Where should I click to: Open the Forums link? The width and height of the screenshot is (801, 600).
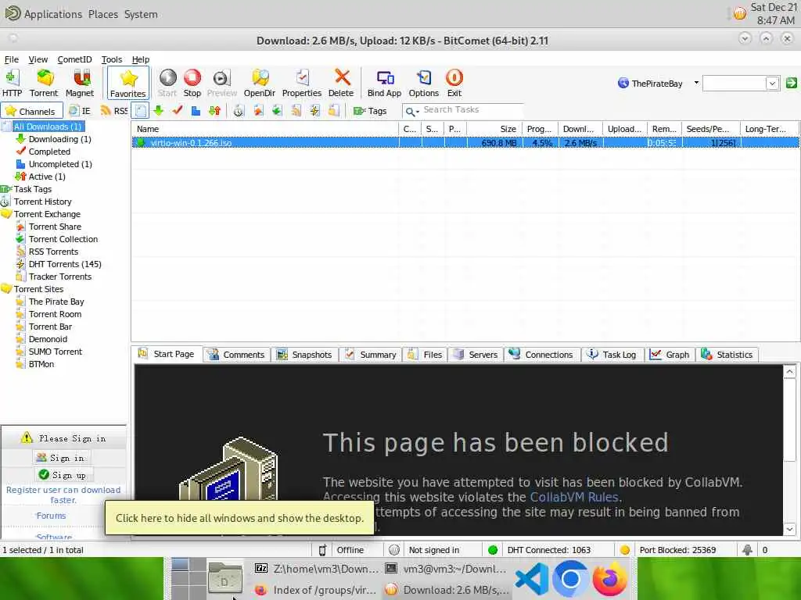pos(51,516)
